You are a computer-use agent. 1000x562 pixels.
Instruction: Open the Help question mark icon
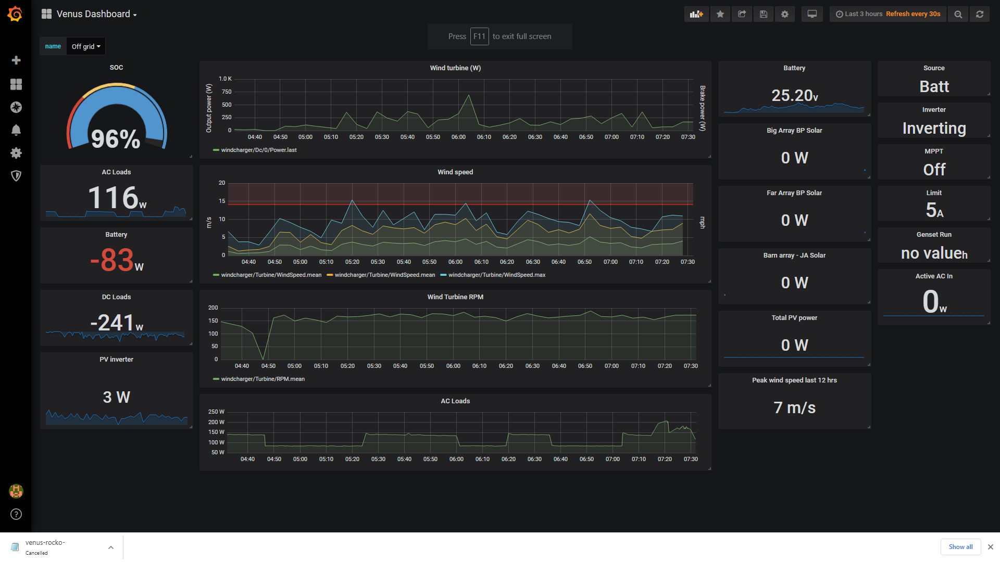click(x=16, y=514)
